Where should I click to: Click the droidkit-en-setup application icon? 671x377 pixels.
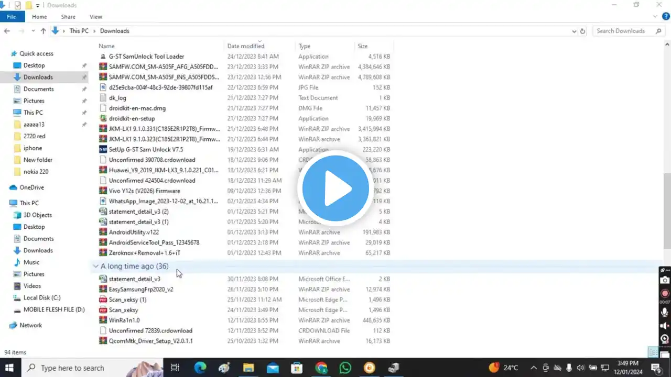103,119
